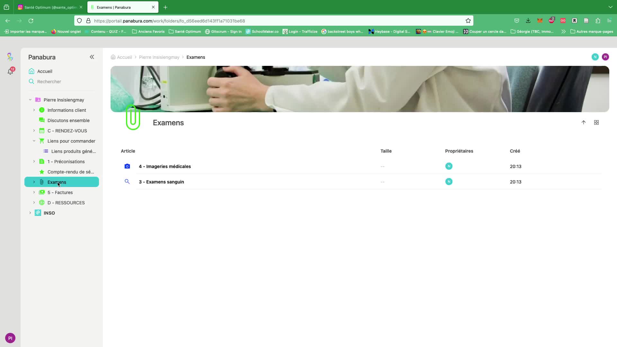Click the Panabura logo icon in left rail

click(x=10, y=57)
